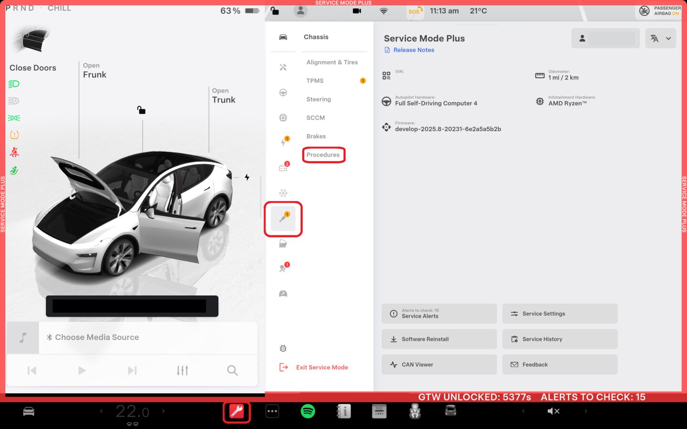
Task: Open the TPMS menu item
Action: click(x=315, y=81)
